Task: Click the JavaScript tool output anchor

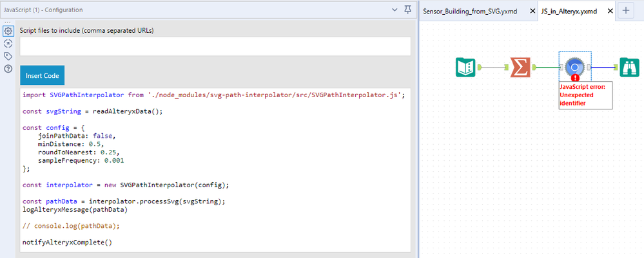Action: pos(589,67)
